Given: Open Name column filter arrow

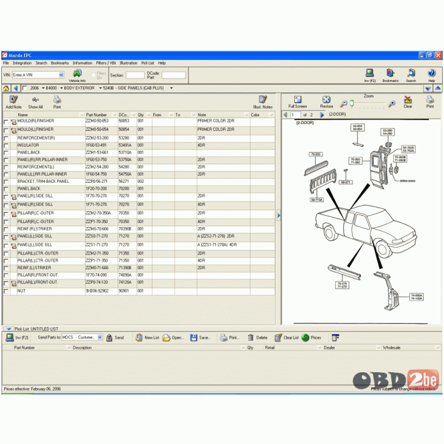Looking at the screenshot, I should point(81,114).
